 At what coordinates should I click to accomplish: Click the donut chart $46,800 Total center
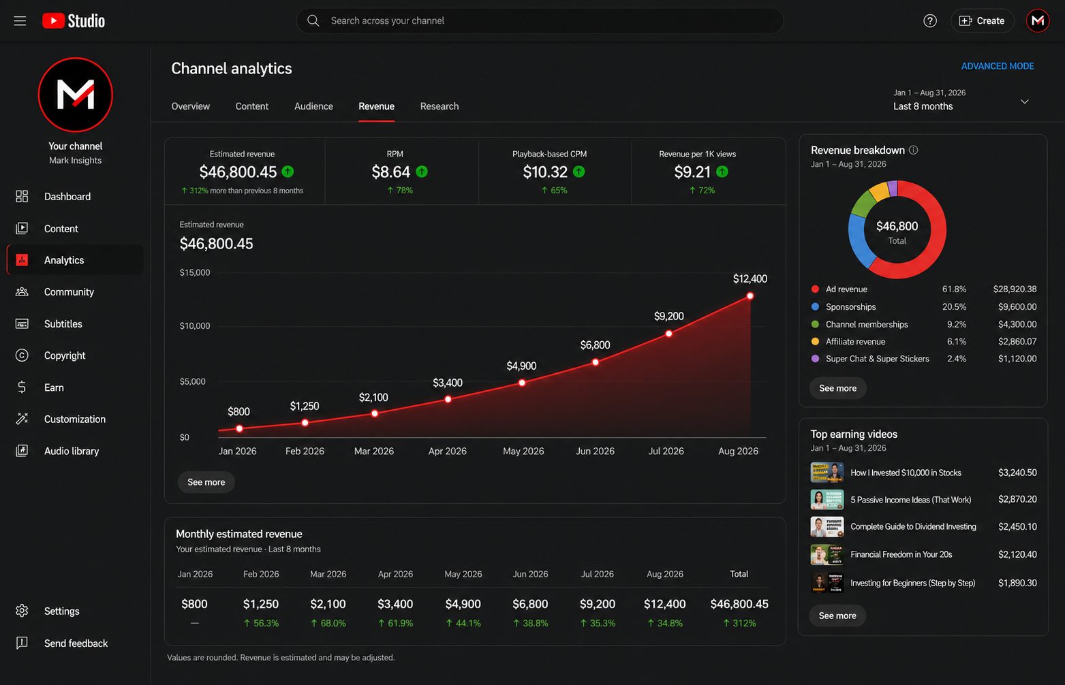point(897,232)
